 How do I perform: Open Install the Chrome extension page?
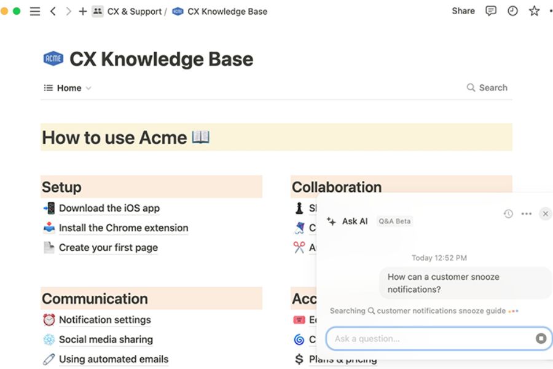coord(123,228)
